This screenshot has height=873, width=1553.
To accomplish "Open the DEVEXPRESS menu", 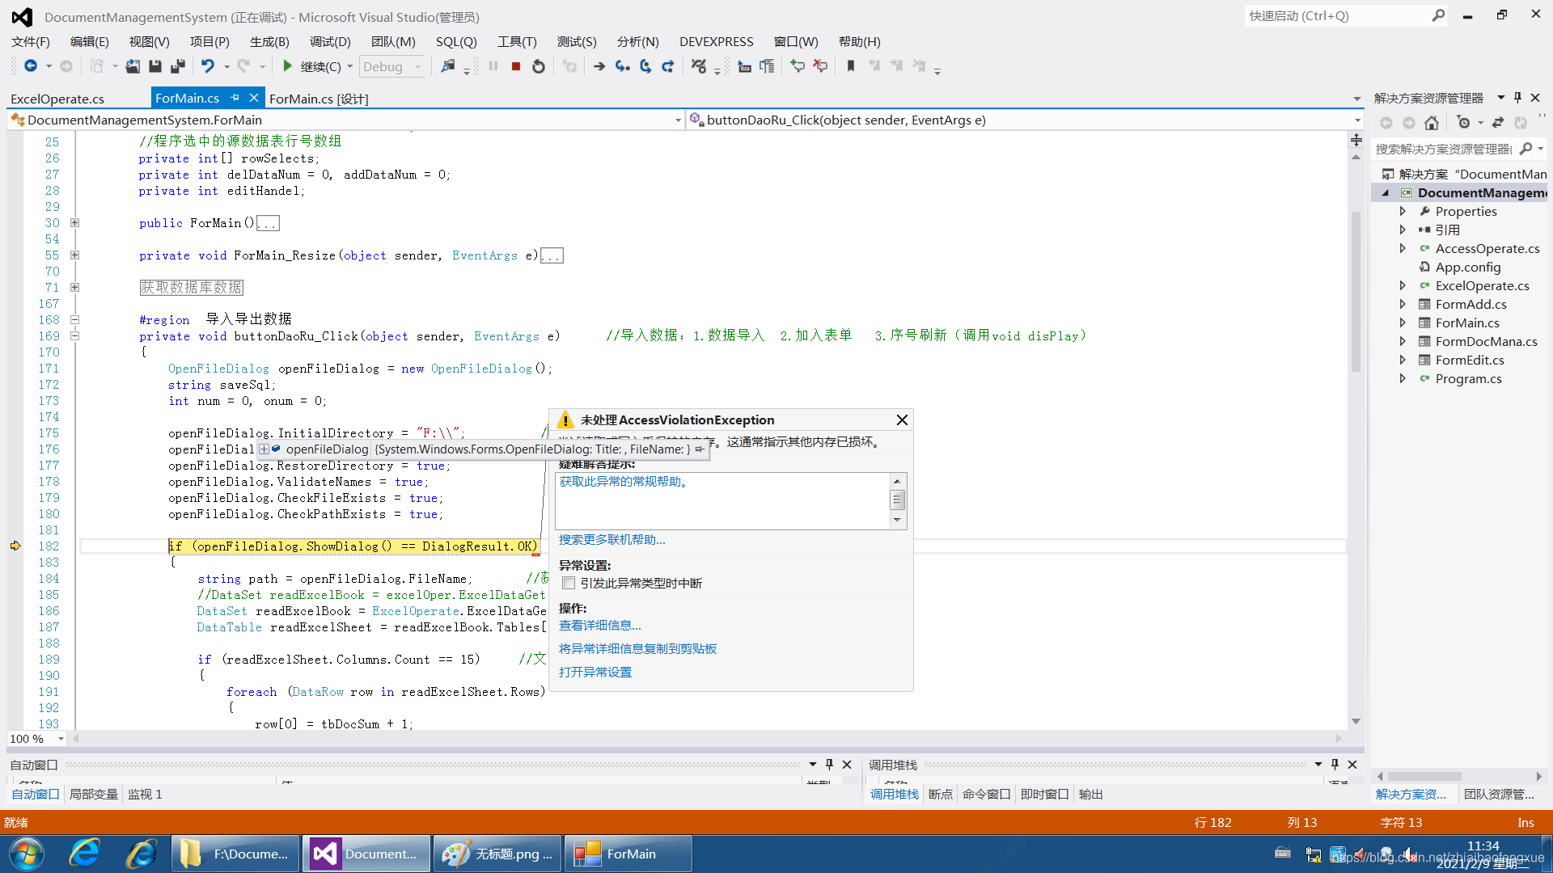I will [x=716, y=41].
